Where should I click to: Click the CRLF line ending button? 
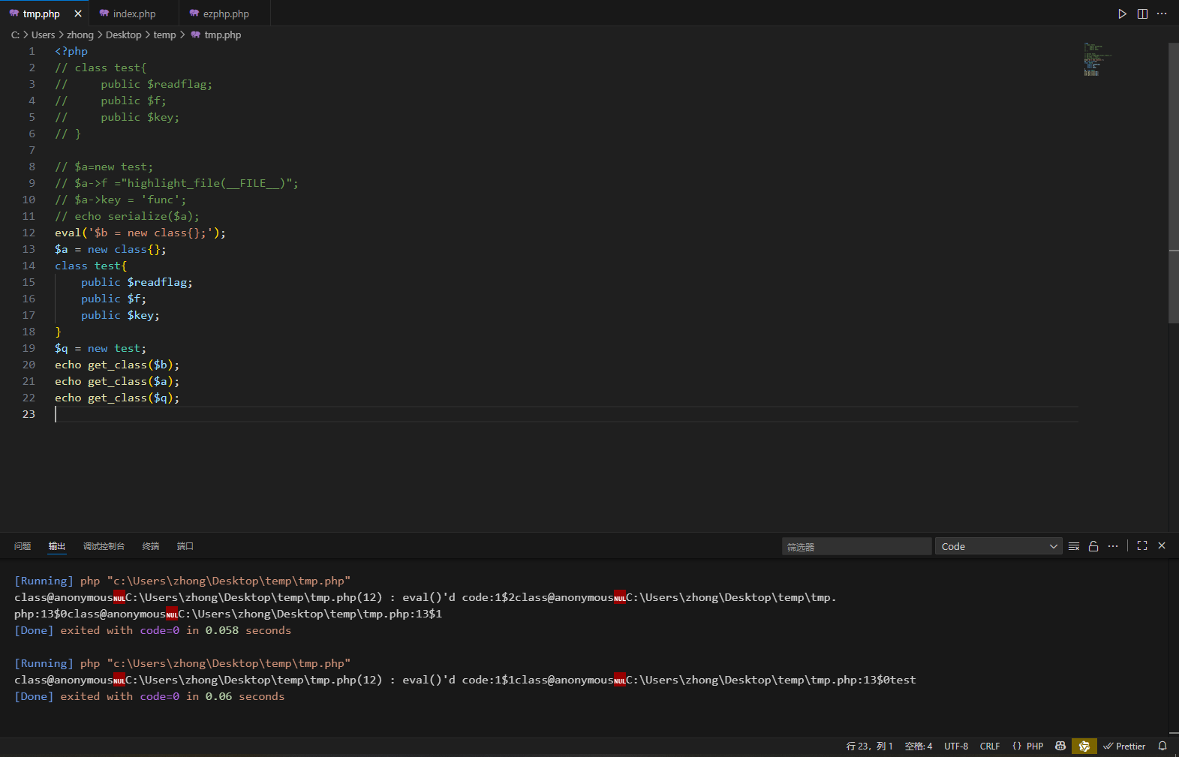[x=989, y=746]
